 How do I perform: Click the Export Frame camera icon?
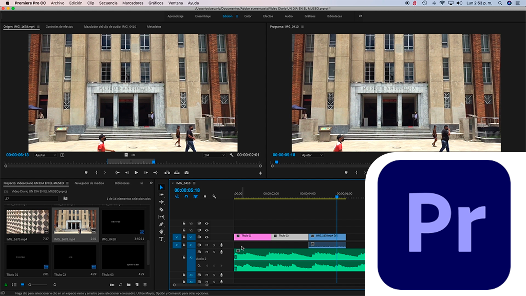pos(186,173)
